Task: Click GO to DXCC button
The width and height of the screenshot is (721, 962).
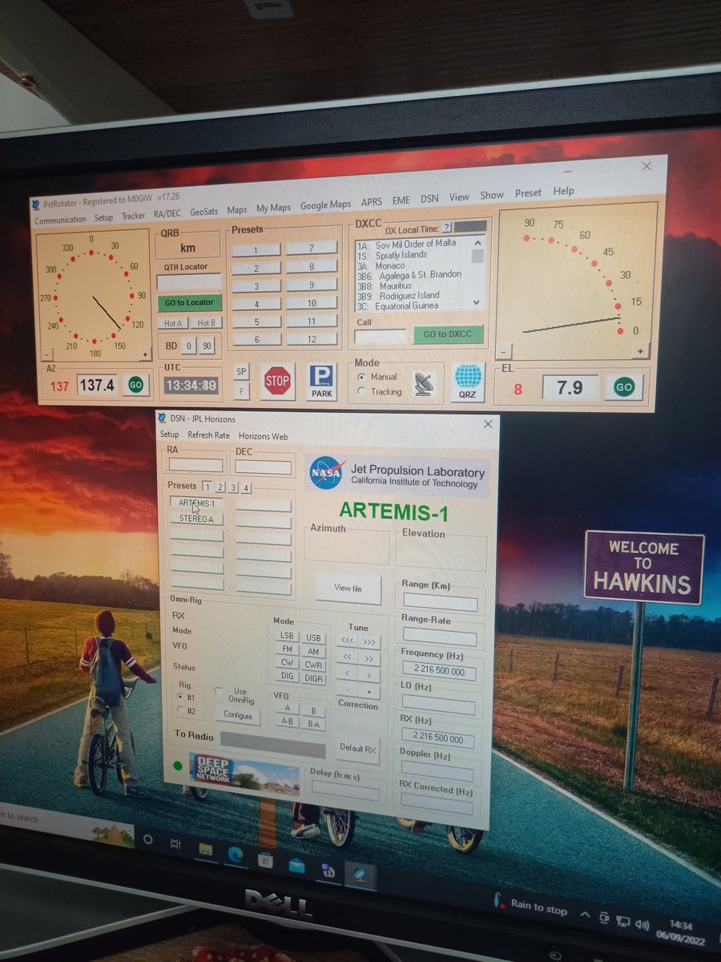Action: click(448, 334)
